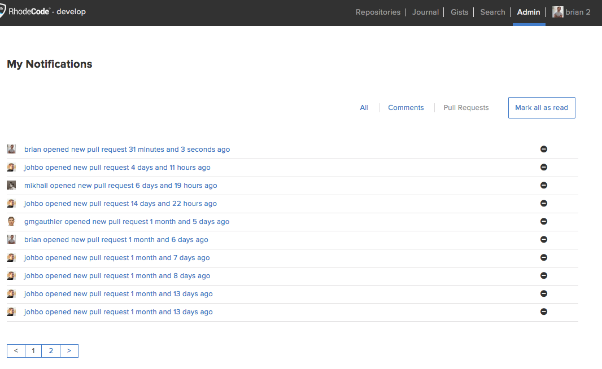
Task: Delete brian's 31 minutes ago notification
Action: (544, 149)
